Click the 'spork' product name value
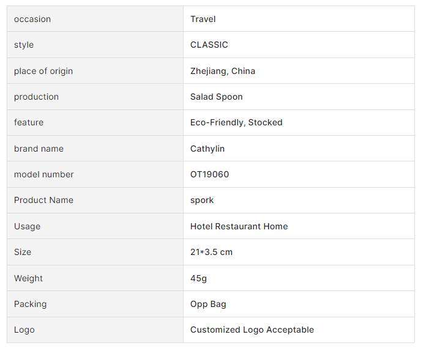Screen dimensions: 421x351 point(202,200)
